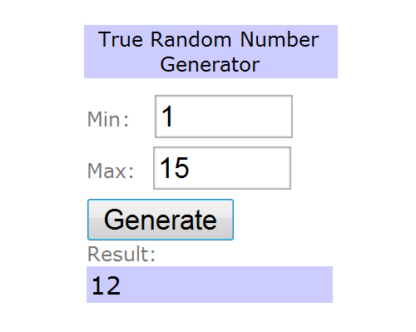Click the word True in the title banner

[x=121, y=39]
